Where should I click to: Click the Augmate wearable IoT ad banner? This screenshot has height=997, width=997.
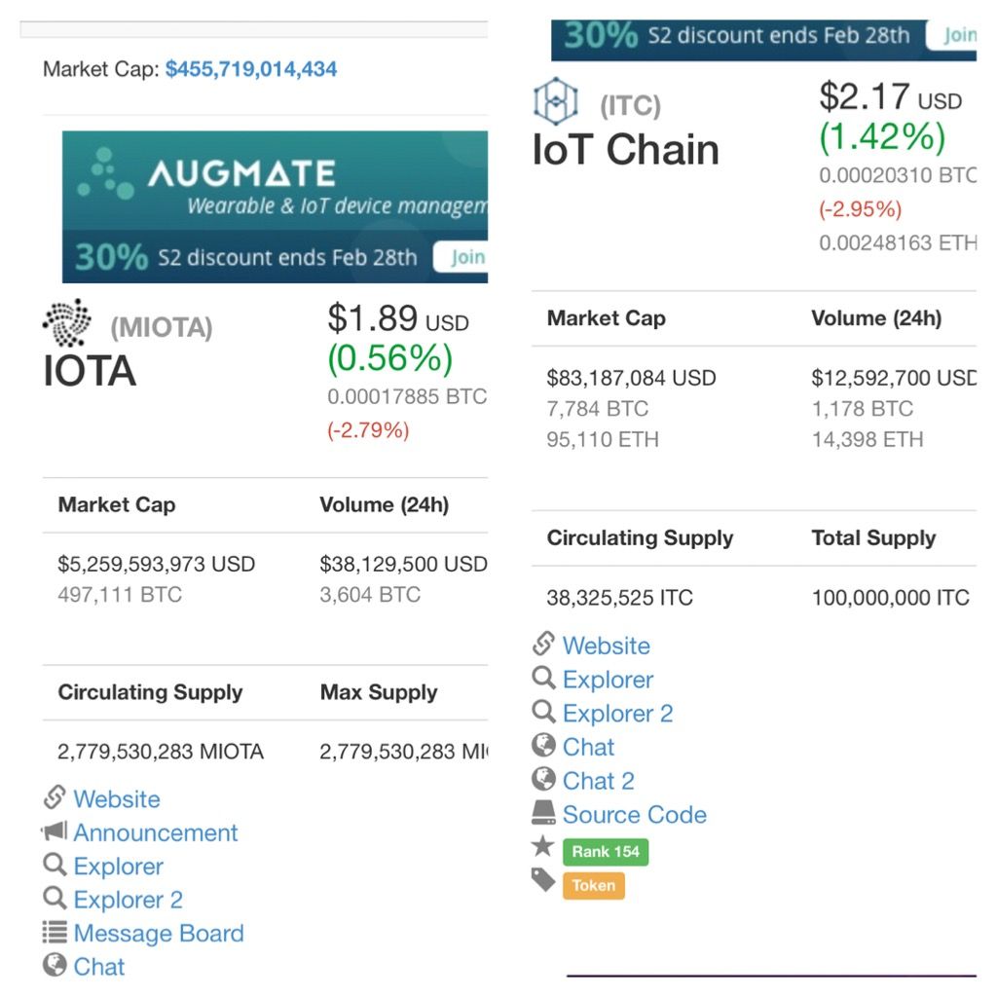click(273, 195)
